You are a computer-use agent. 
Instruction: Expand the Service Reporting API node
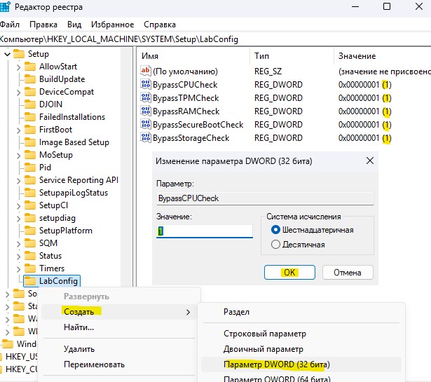(18, 181)
